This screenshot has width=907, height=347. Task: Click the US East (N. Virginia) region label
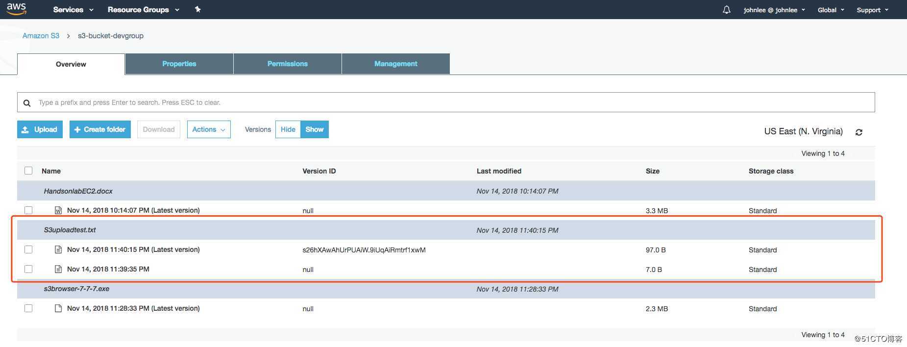pyautogui.click(x=804, y=131)
